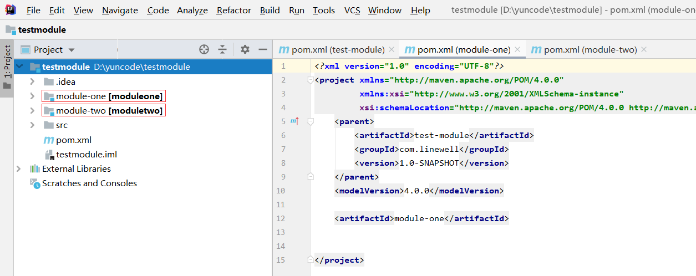Image resolution: width=696 pixels, height=276 pixels.
Task: Click the fold end marker at line 15
Action: [310, 260]
